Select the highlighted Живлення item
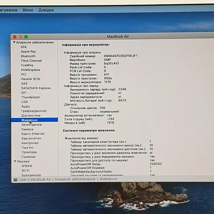Viewport: 214px width, 214px height. (35, 120)
